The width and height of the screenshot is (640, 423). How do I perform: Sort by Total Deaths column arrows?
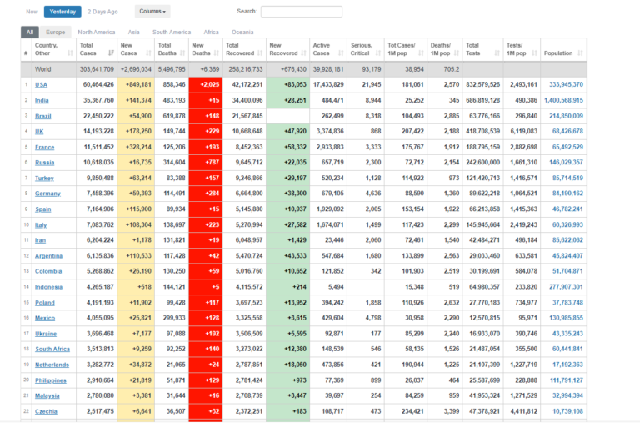tap(182, 53)
